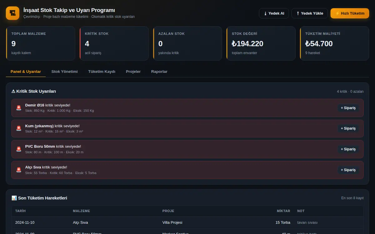Click the siren icon for Demir Ø16
This screenshot has height=234, width=375.
19,108
